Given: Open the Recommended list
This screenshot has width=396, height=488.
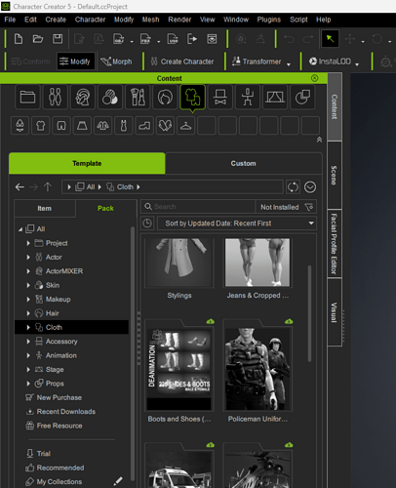Looking at the screenshot, I should pos(55,468).
